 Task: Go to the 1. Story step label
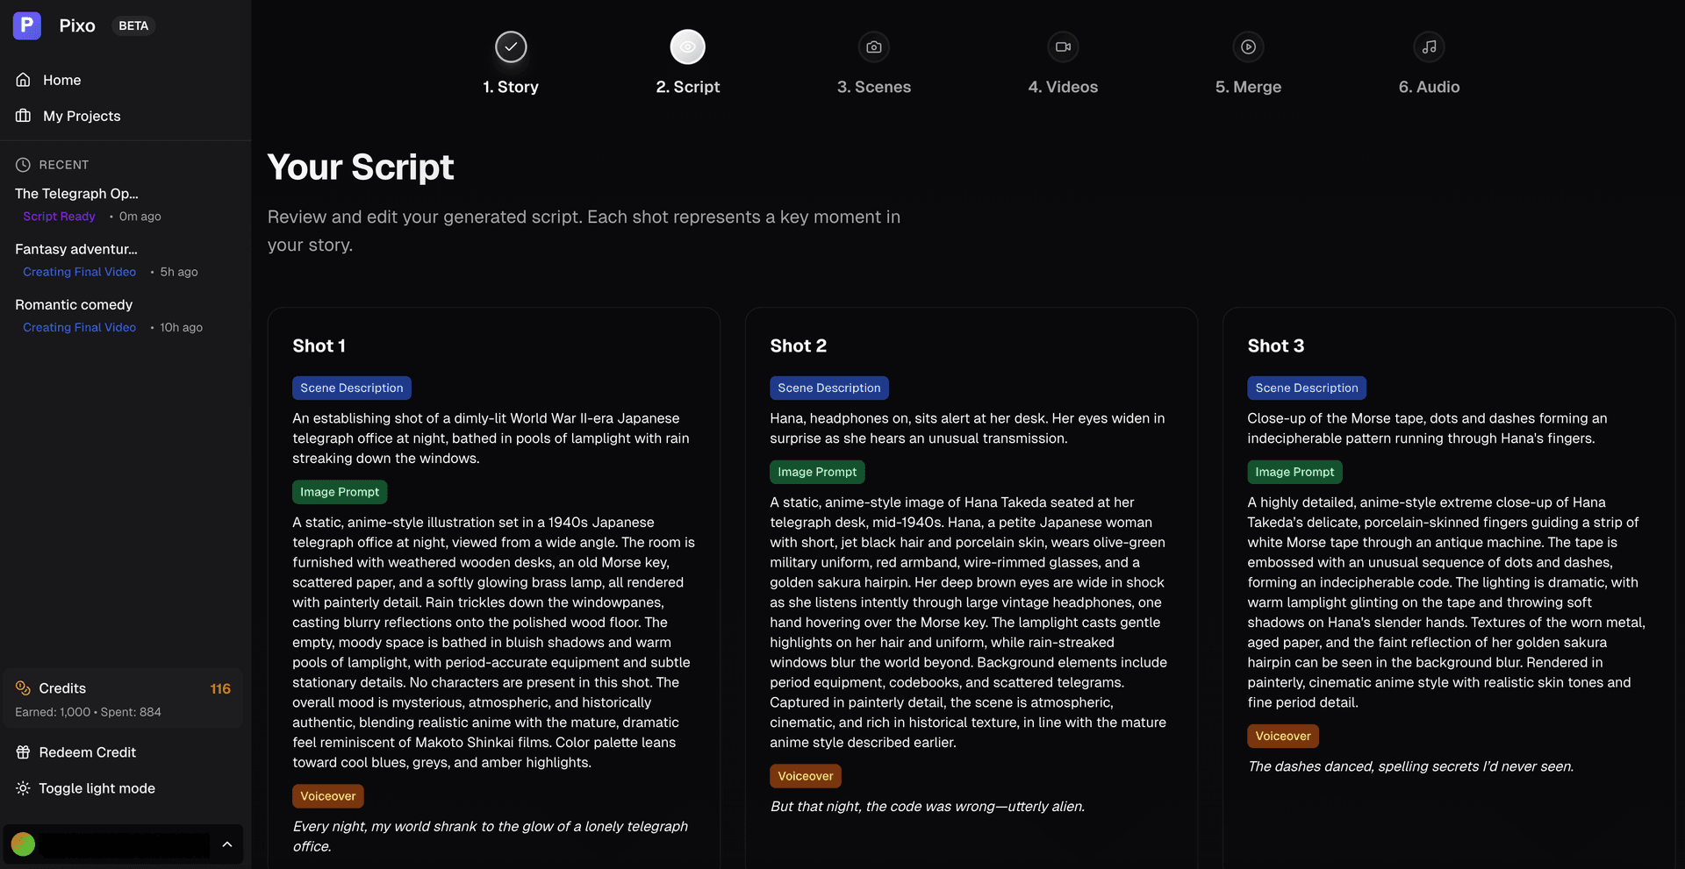tap(511, 87)
